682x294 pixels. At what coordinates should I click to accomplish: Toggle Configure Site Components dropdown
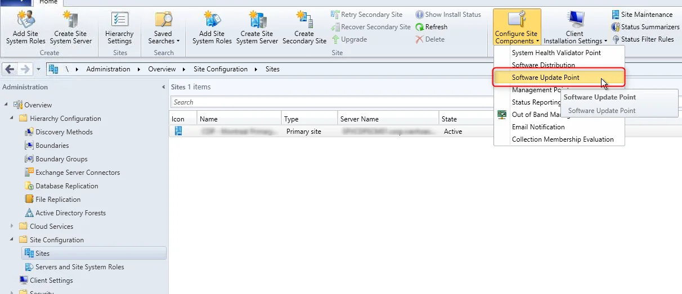[517, 27]
